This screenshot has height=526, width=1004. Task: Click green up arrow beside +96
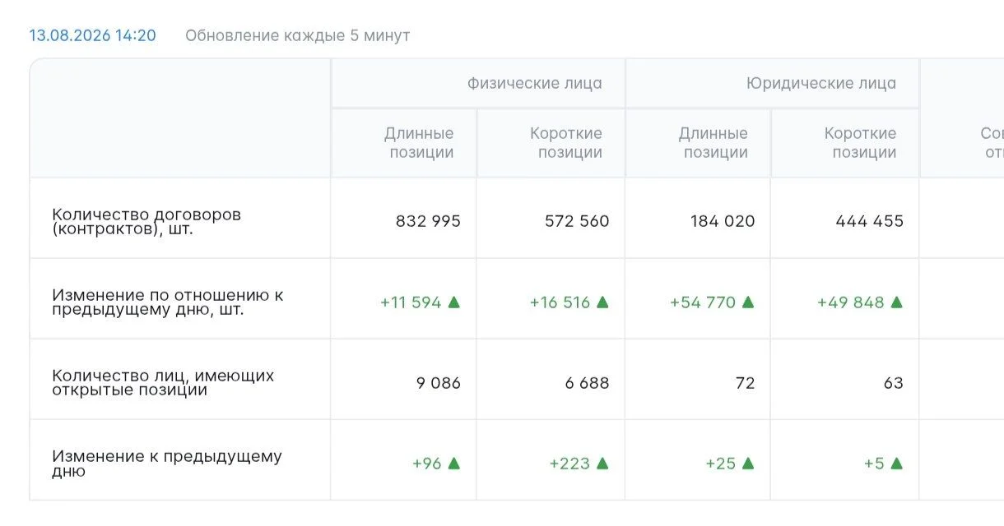453,463
